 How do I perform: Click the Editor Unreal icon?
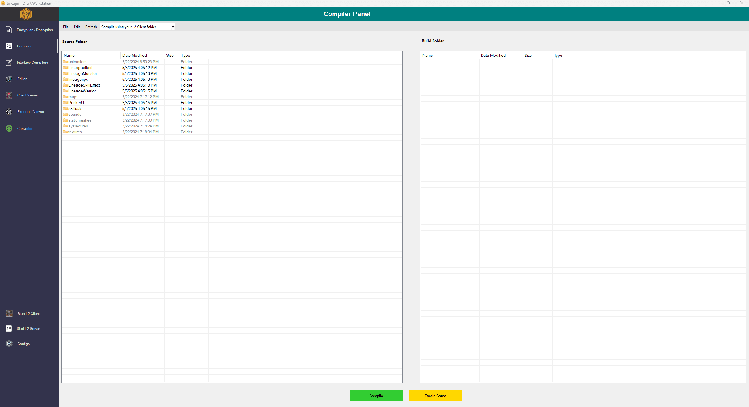9,79
